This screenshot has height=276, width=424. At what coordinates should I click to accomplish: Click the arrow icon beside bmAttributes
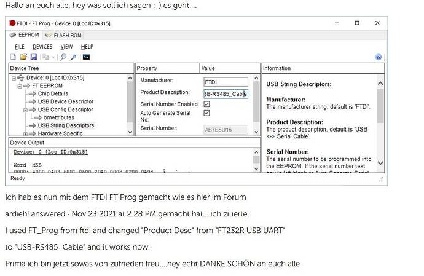coord(38,117)
